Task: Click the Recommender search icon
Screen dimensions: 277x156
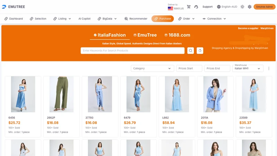Action: [x=126, y=19]
